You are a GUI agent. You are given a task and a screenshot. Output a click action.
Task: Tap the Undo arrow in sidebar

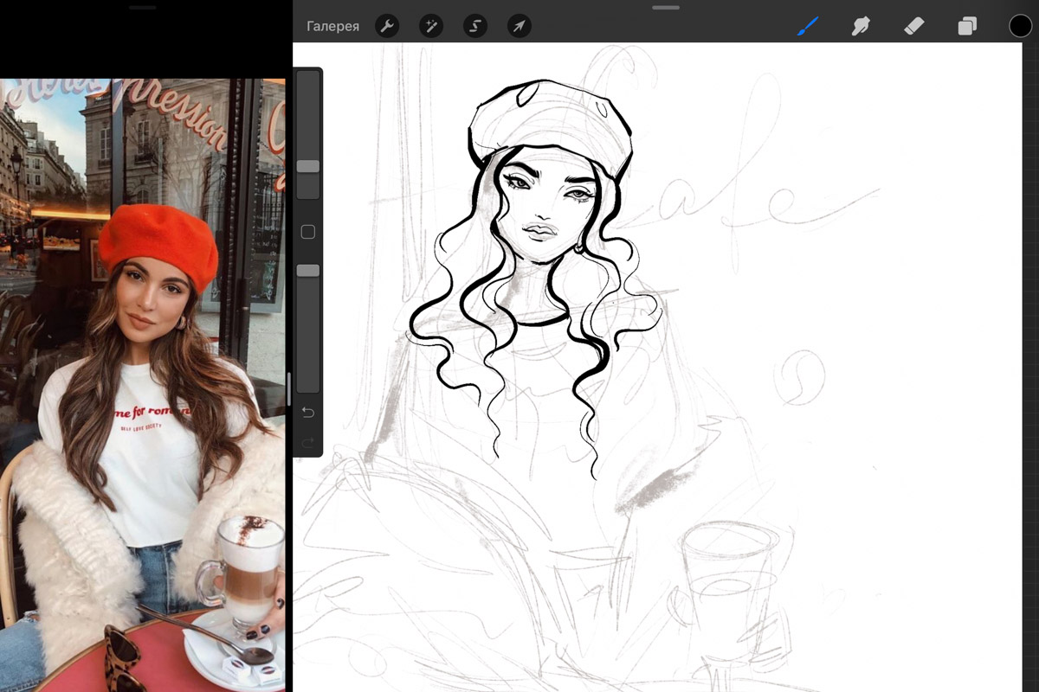coord(308,413)
